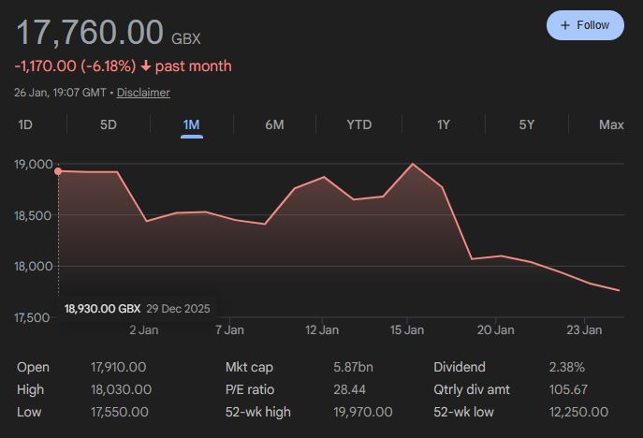Switch to the 1D chart range
The image size is (643, 438).
tap(25, 124)
